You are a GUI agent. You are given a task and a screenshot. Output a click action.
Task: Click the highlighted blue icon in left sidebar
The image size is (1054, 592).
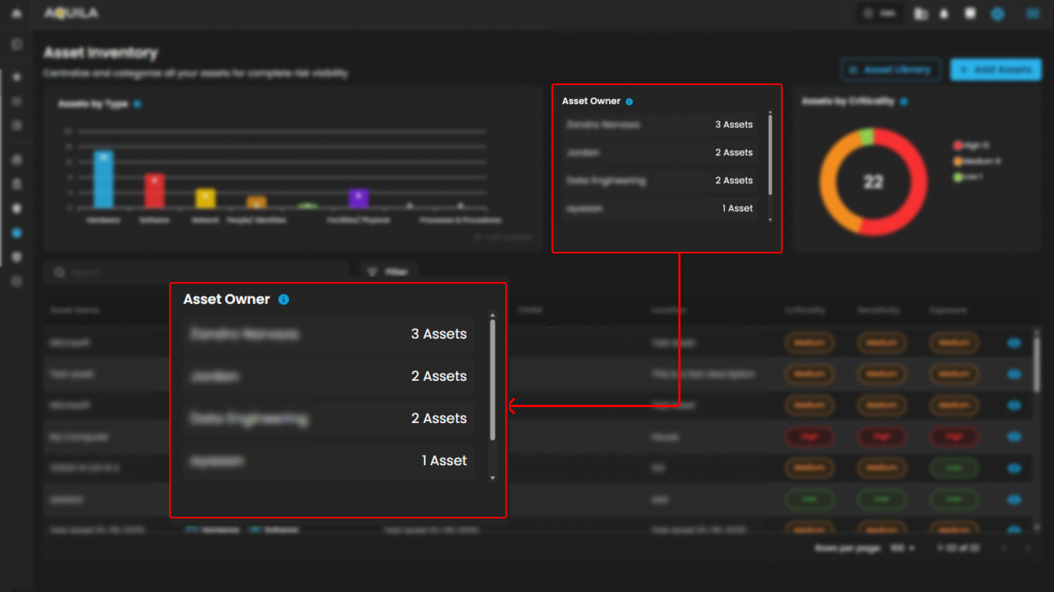[17, 233]
